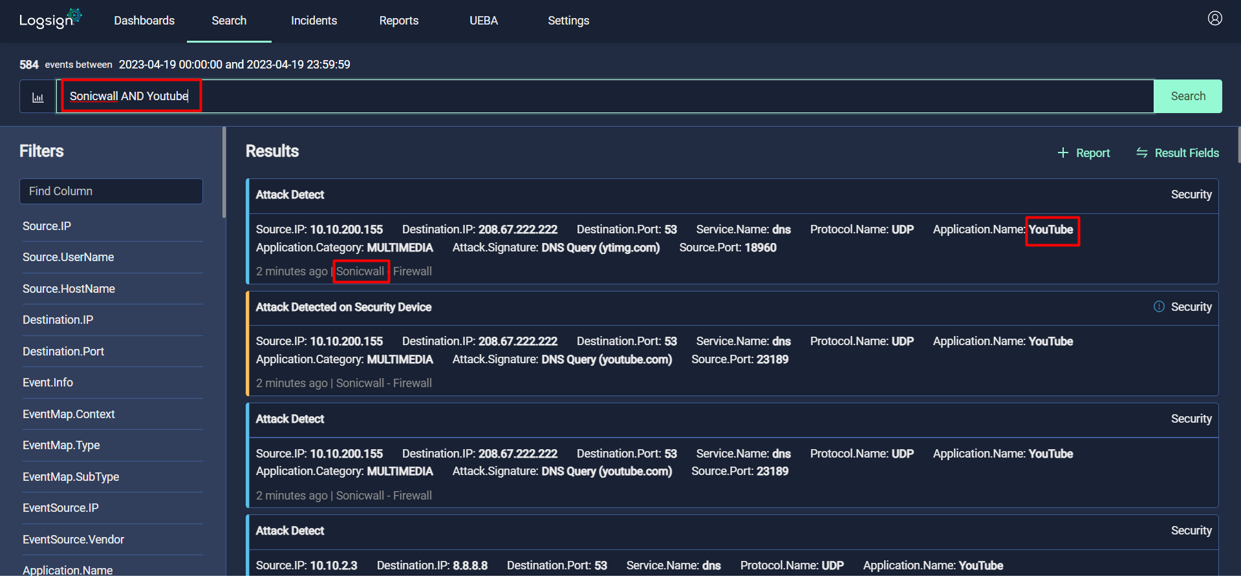Choose the Destination.IP filter

pyautogui.click(x=58, y=320)
